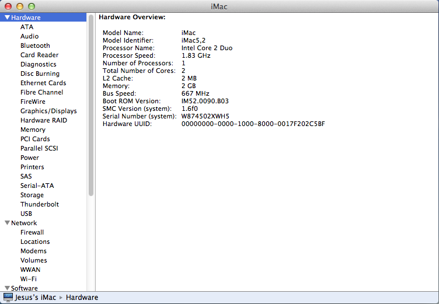Viewport: 439px width, 304px height.
Task: Select Printers in sidebar
Action: (x=32, y=167)
